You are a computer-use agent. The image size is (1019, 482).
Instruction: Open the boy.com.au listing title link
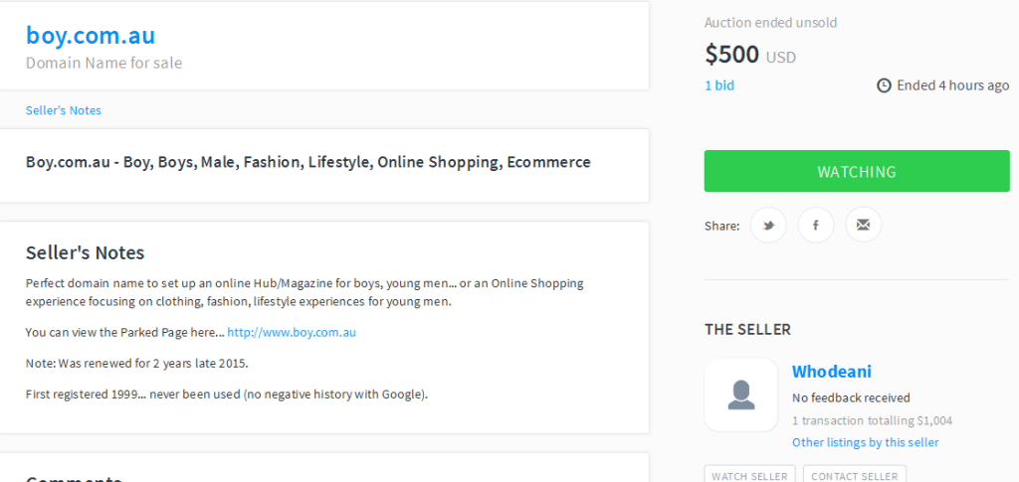coord(91,35)
